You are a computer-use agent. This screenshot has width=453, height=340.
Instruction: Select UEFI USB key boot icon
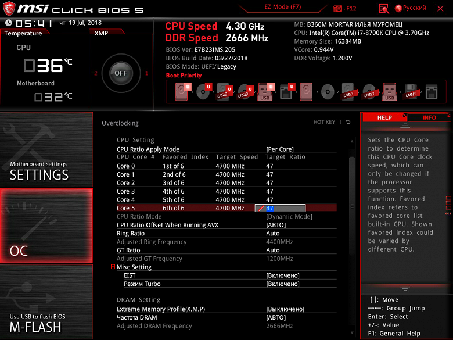pyautogui.click(x=265, y=92)
